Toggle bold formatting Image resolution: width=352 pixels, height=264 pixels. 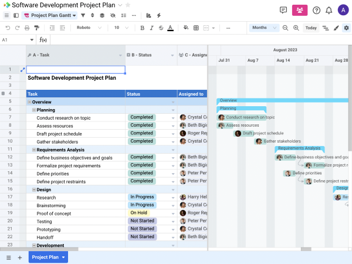(142, 28)
